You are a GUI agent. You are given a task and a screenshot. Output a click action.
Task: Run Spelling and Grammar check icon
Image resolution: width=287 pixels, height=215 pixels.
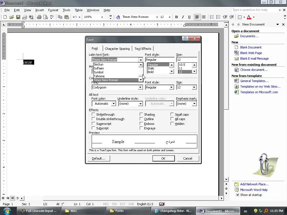point(52,17)
